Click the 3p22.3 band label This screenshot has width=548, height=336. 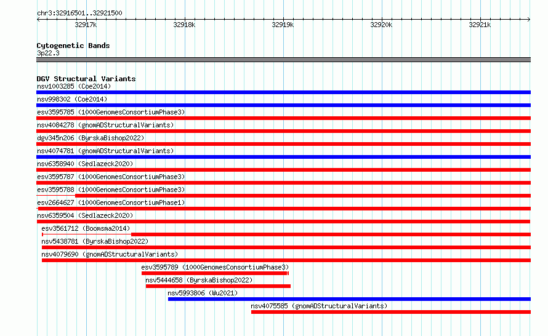click(48, 54)
